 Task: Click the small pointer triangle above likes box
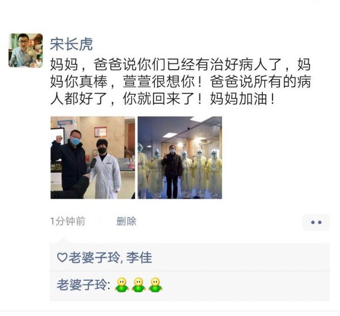tap(63, 241)
